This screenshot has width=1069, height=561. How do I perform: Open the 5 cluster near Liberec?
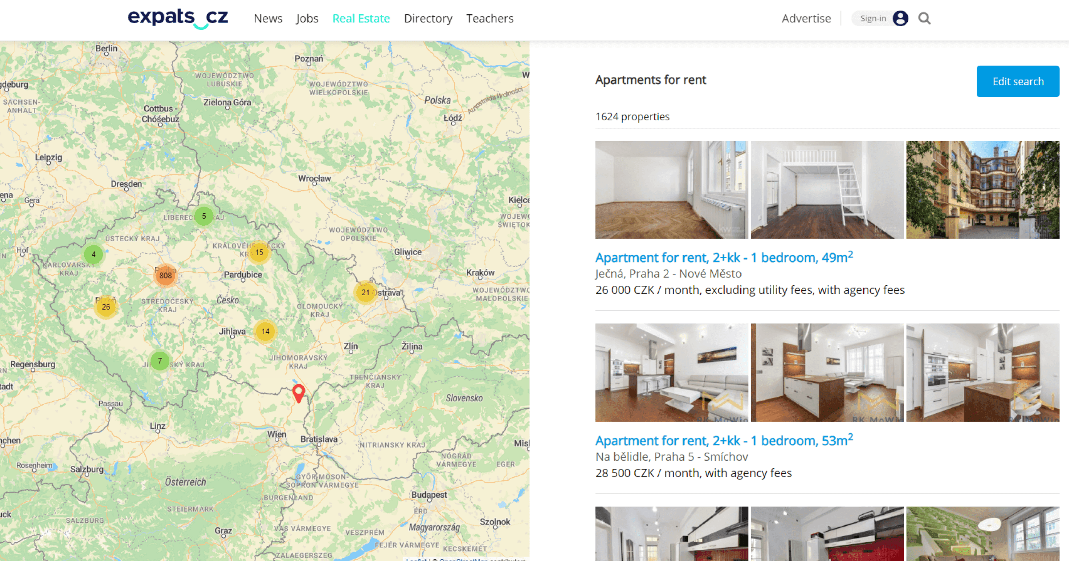tap(204, 216)
